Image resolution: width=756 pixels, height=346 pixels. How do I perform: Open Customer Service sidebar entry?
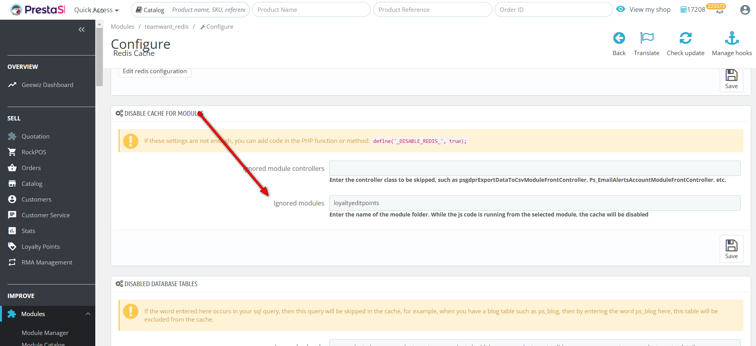point(46,215)
